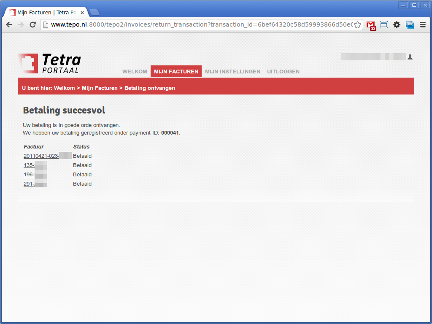This screenshot has width=432, height=324.
Task: Click UITLOGGEN to log out
Action: click(283, 72)
